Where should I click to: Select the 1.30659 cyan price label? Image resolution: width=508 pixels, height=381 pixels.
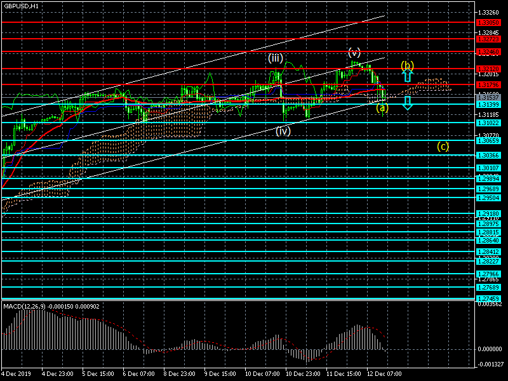click(488, 140)
